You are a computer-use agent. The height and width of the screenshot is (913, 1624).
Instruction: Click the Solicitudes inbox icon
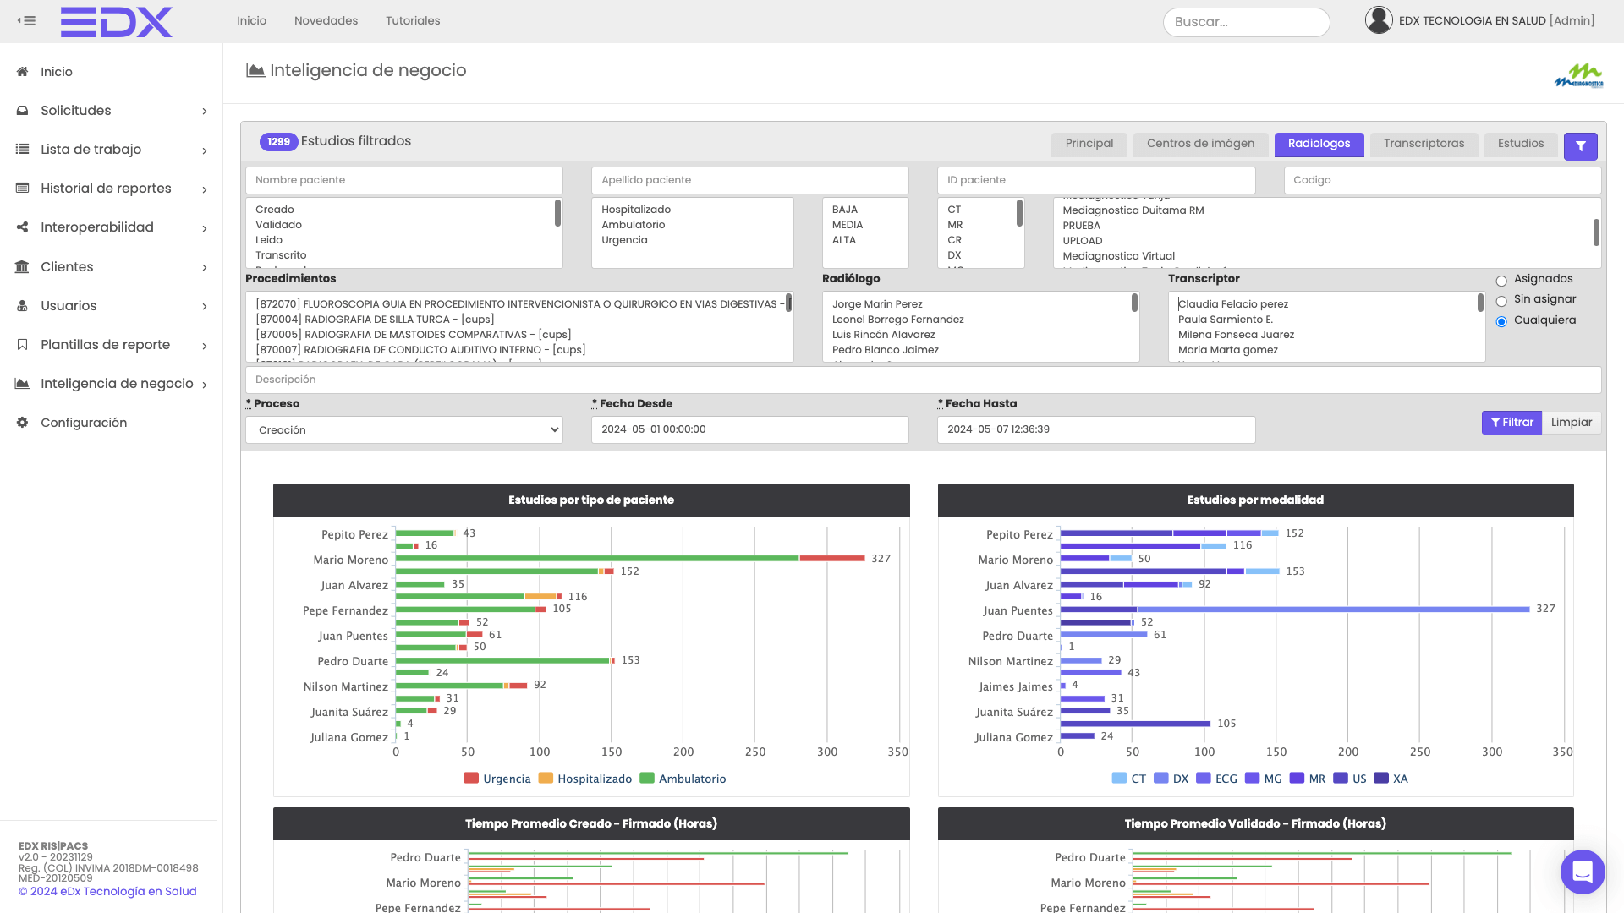point(23,111)
